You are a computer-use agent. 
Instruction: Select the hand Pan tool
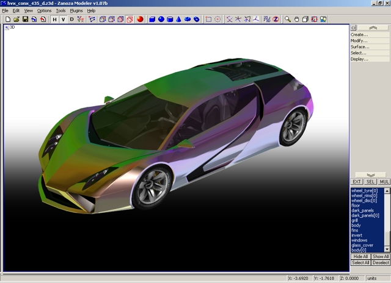tap(297, 19)
